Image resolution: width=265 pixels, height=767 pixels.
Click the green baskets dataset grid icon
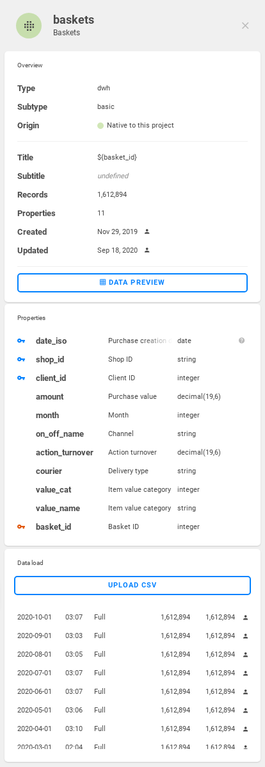click(29, 26)
